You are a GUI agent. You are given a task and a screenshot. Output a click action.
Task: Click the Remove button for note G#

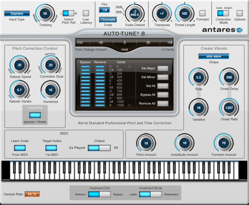tap(100, 95)
